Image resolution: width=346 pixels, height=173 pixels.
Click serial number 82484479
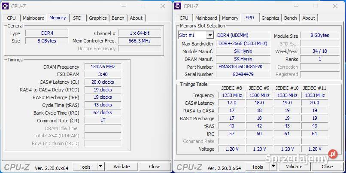tap(243, 74)
